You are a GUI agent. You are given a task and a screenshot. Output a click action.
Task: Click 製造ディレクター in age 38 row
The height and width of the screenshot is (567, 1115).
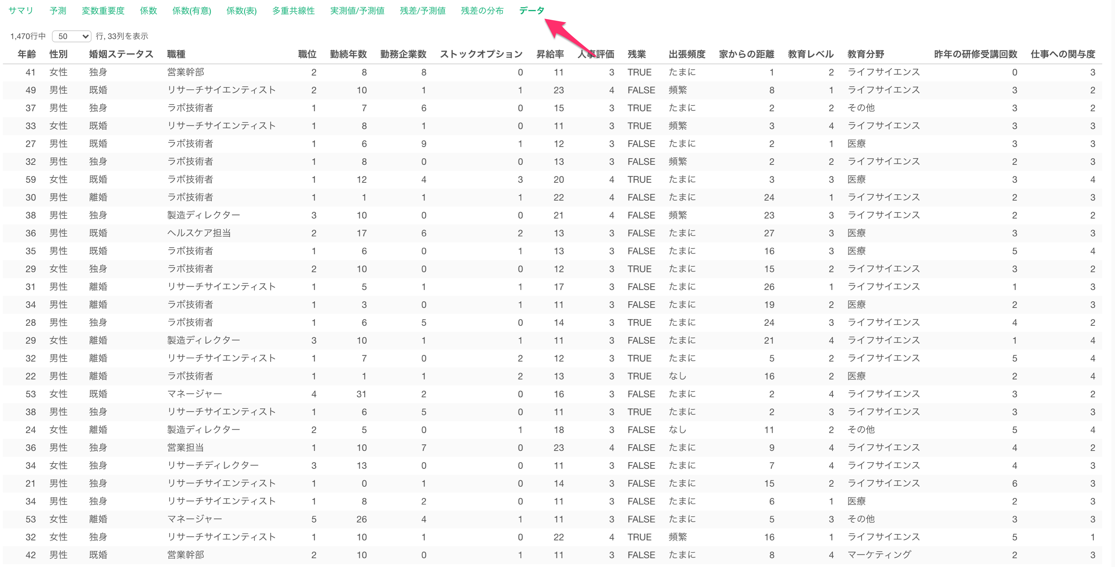(204, 215)
